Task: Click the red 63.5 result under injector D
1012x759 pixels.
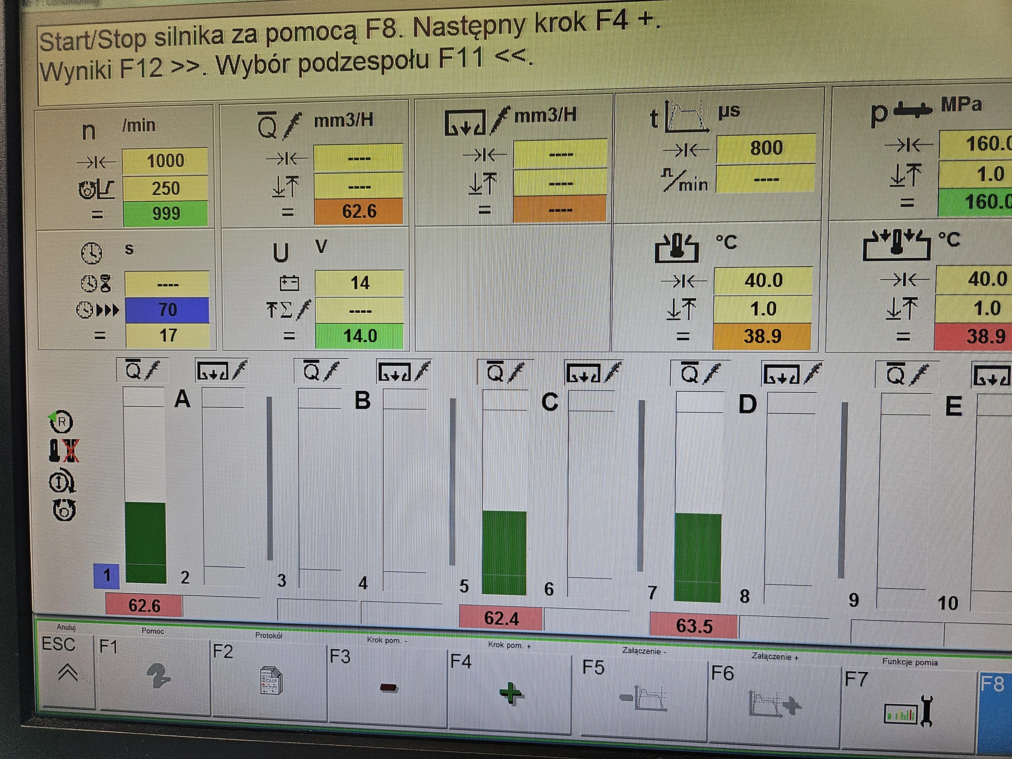Action: point(694,626)
